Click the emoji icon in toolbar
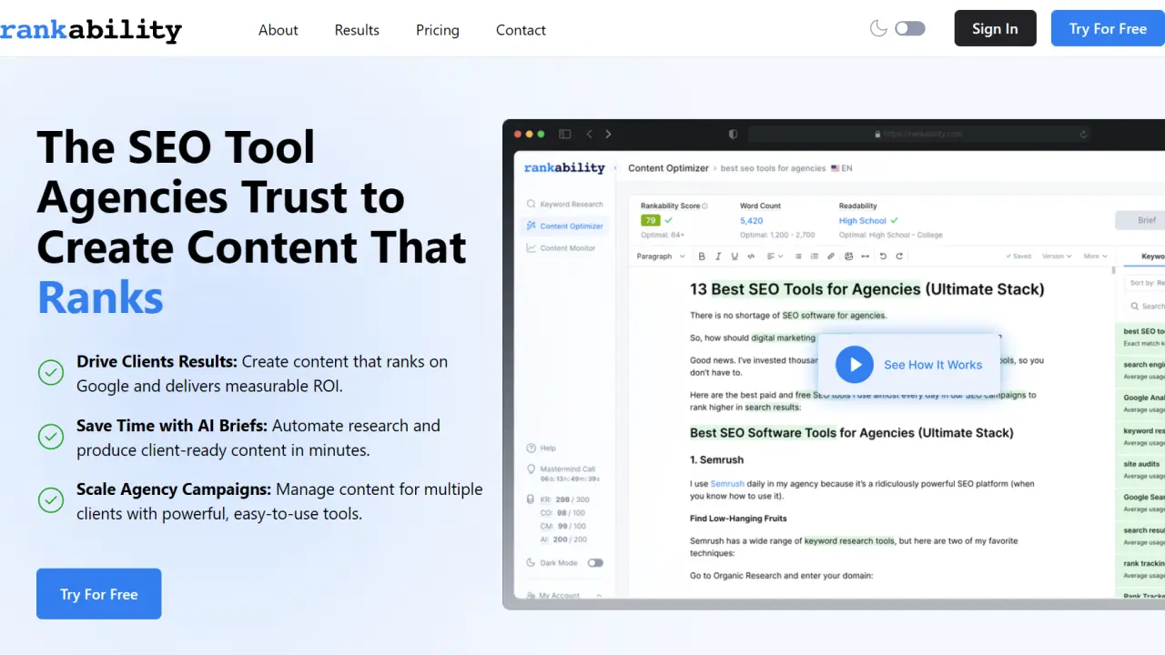Screen dimensions: 1165x655 pos(848,257)
